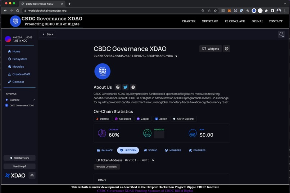
Task: Open DAO settings gear icon
Action: 226,49
